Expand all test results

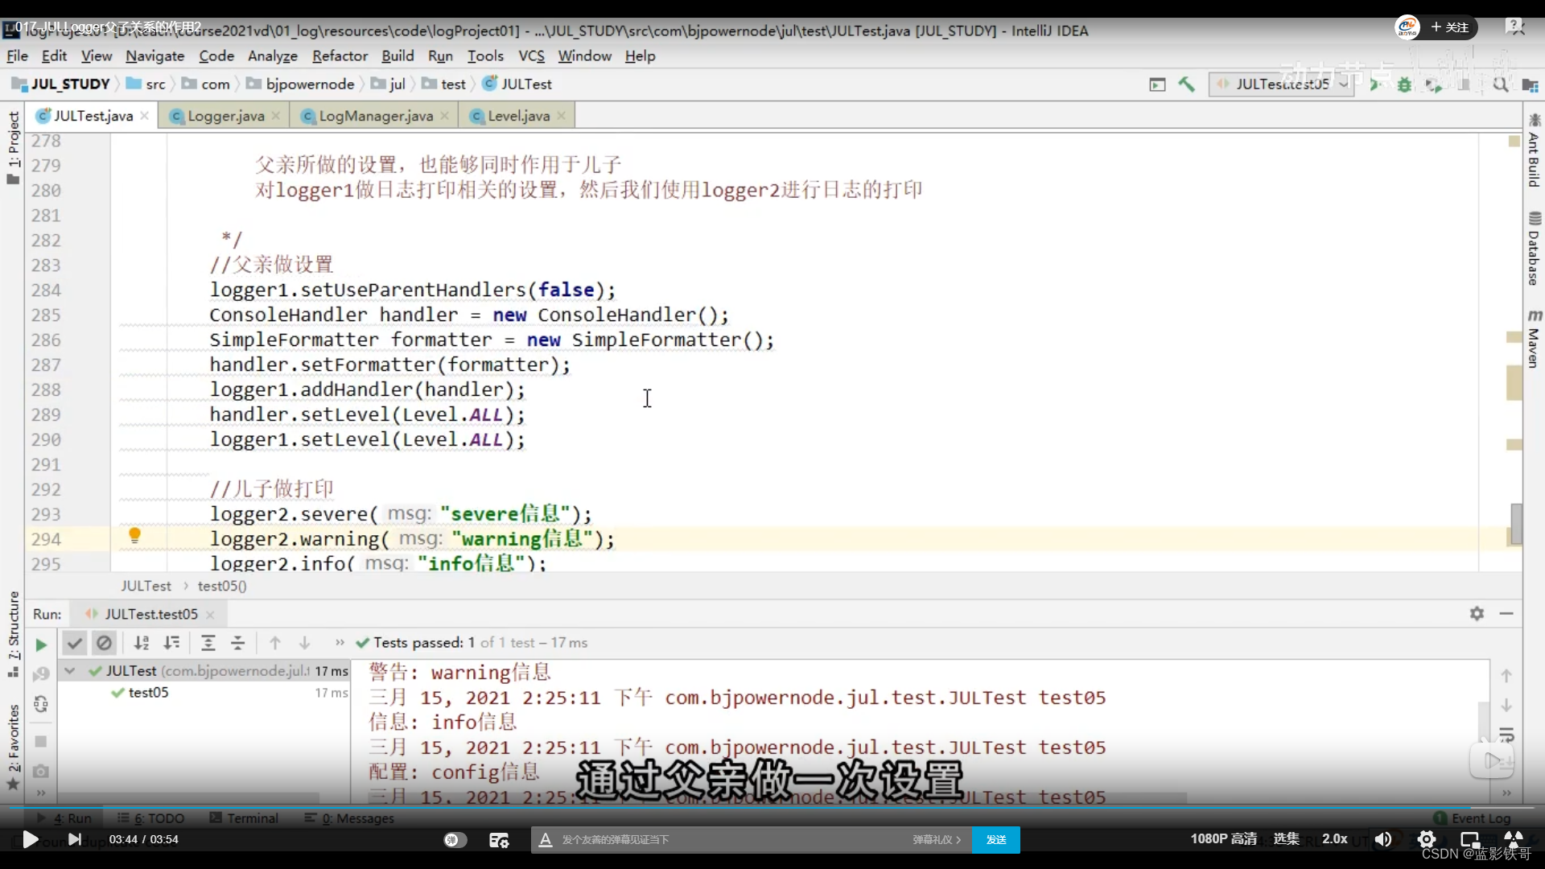[208, 643]
